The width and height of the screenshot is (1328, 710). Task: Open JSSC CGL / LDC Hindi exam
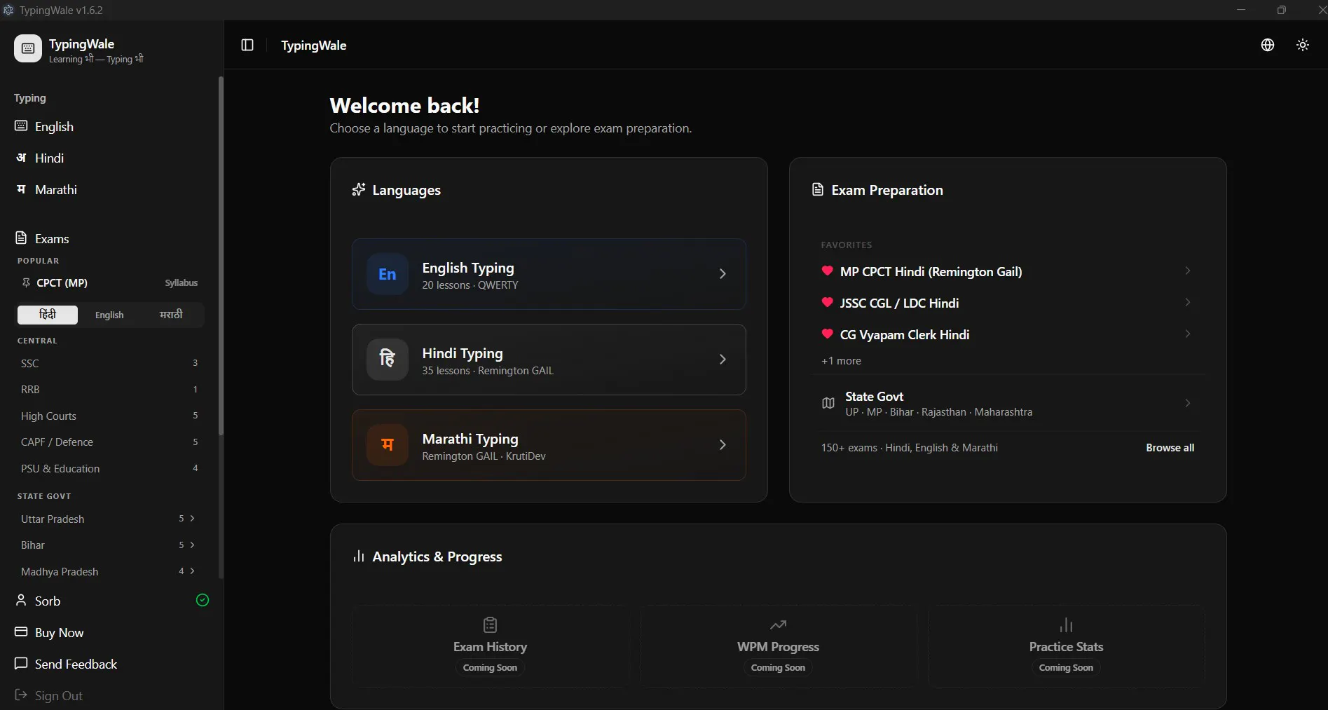pos(899,303)
